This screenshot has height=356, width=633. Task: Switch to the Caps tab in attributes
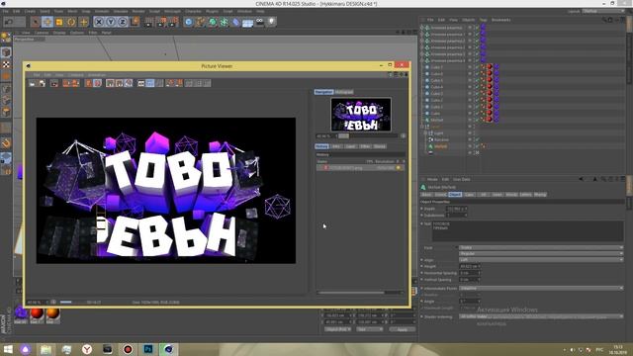pyautogui.click(x=469, y=194)
